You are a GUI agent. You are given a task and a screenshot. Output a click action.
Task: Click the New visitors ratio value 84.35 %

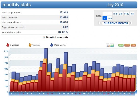click(x=63, y=32)
